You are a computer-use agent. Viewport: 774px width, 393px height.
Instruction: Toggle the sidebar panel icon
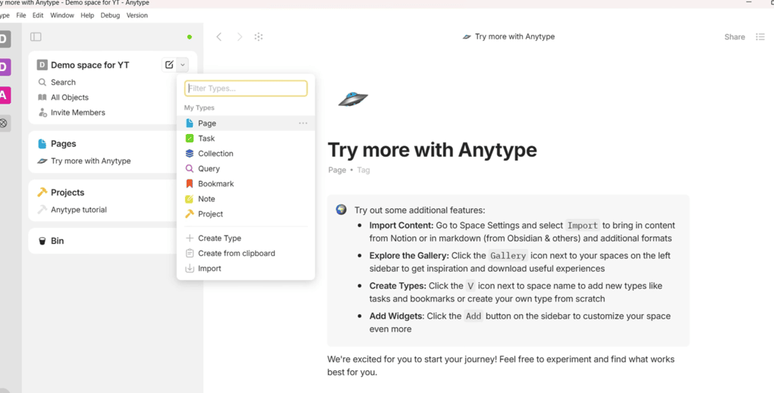[x=36, y=37]
